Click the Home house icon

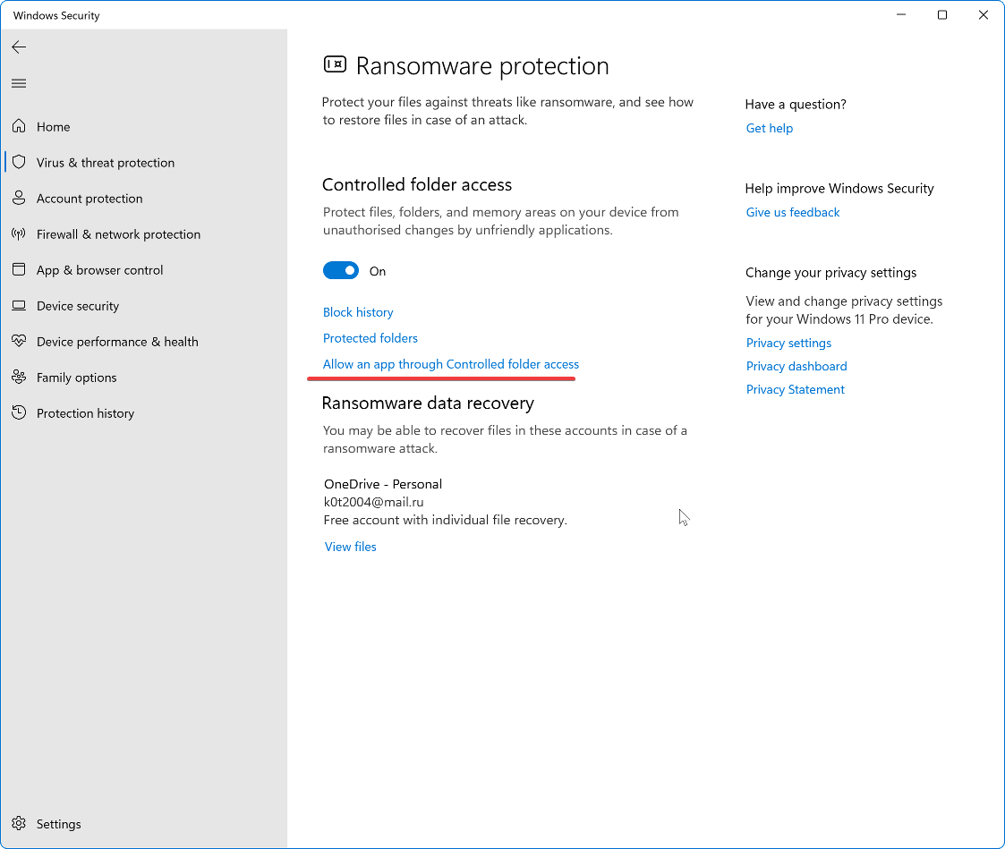(19, 126)
